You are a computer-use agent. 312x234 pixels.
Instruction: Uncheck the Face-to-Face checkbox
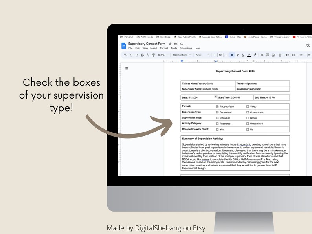coord(217,106)
